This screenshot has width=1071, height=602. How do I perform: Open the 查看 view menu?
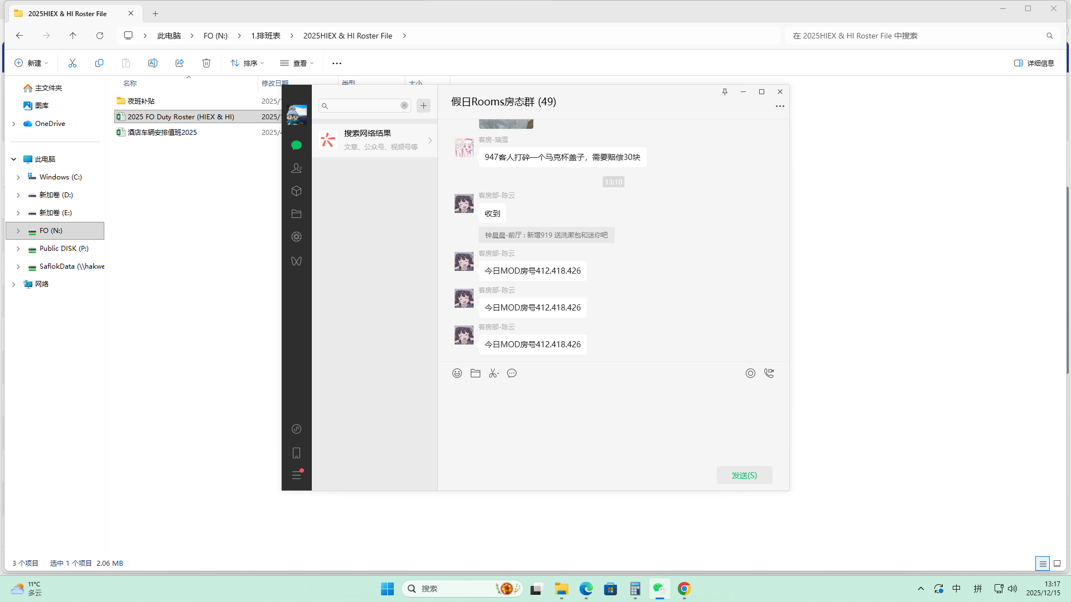(297, 63)
